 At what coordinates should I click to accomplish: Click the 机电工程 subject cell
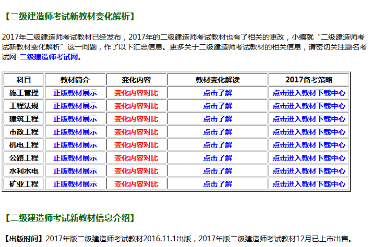coord(23,145)
